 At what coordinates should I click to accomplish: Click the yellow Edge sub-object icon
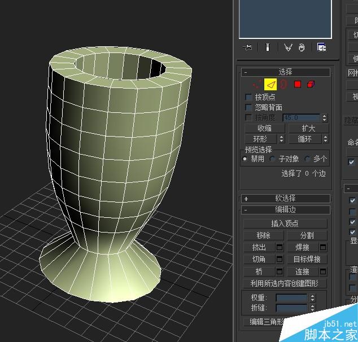pyautogui.click(x=270, y=84)
